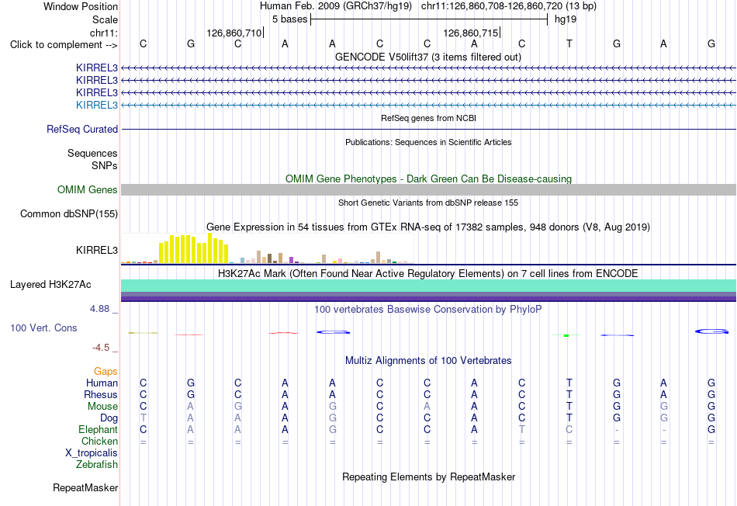
Task: Click the Mouse alignment row label
Action: coord(102,407)
